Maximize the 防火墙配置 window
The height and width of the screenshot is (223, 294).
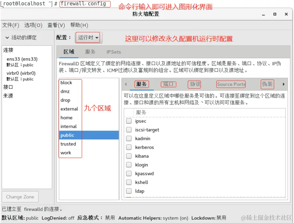click(275, 14)
